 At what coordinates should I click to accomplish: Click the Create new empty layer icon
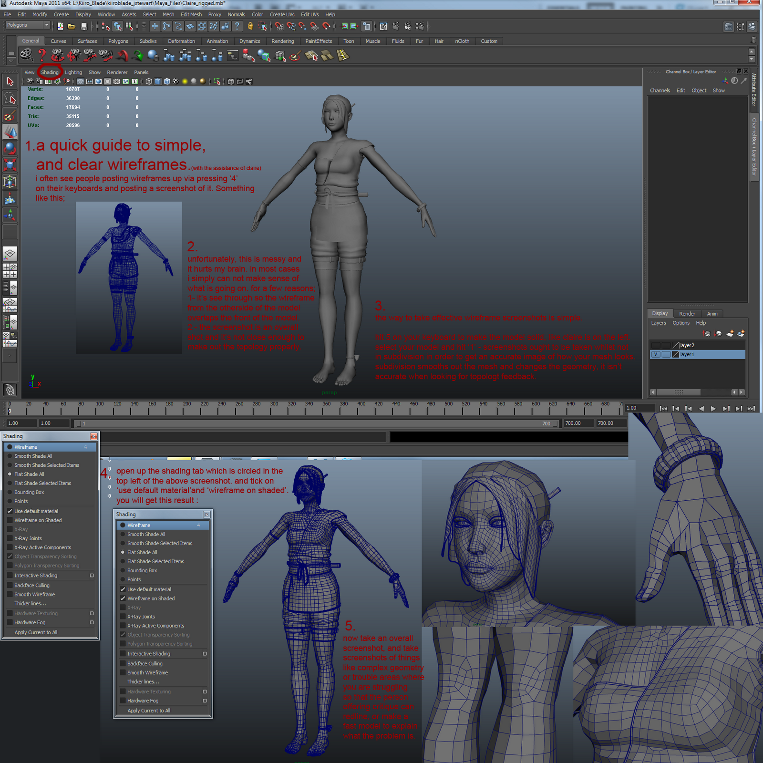pos(730,333)
